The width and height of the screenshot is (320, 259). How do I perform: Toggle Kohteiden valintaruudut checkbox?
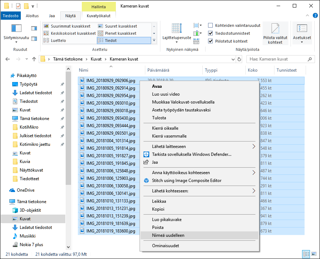[x=211, y=25]
